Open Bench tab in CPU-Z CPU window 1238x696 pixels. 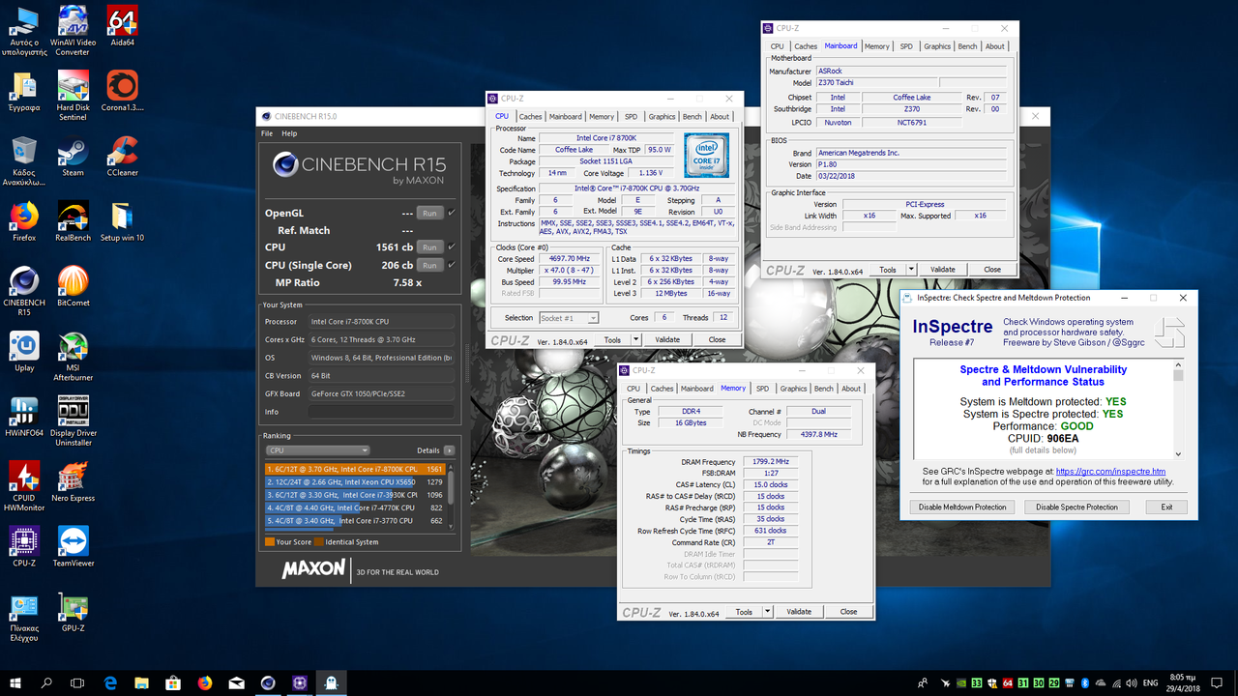693,116
